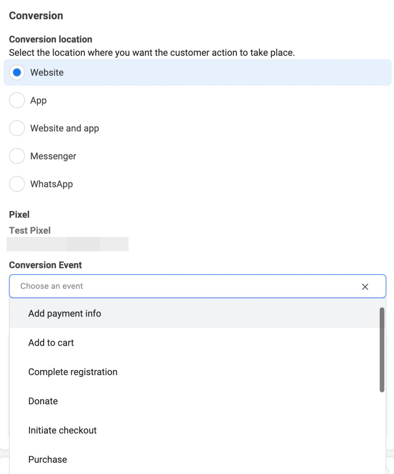
Task: Select Messenger as conversion location
Action: pyautogui.click(x=17, y=156)
